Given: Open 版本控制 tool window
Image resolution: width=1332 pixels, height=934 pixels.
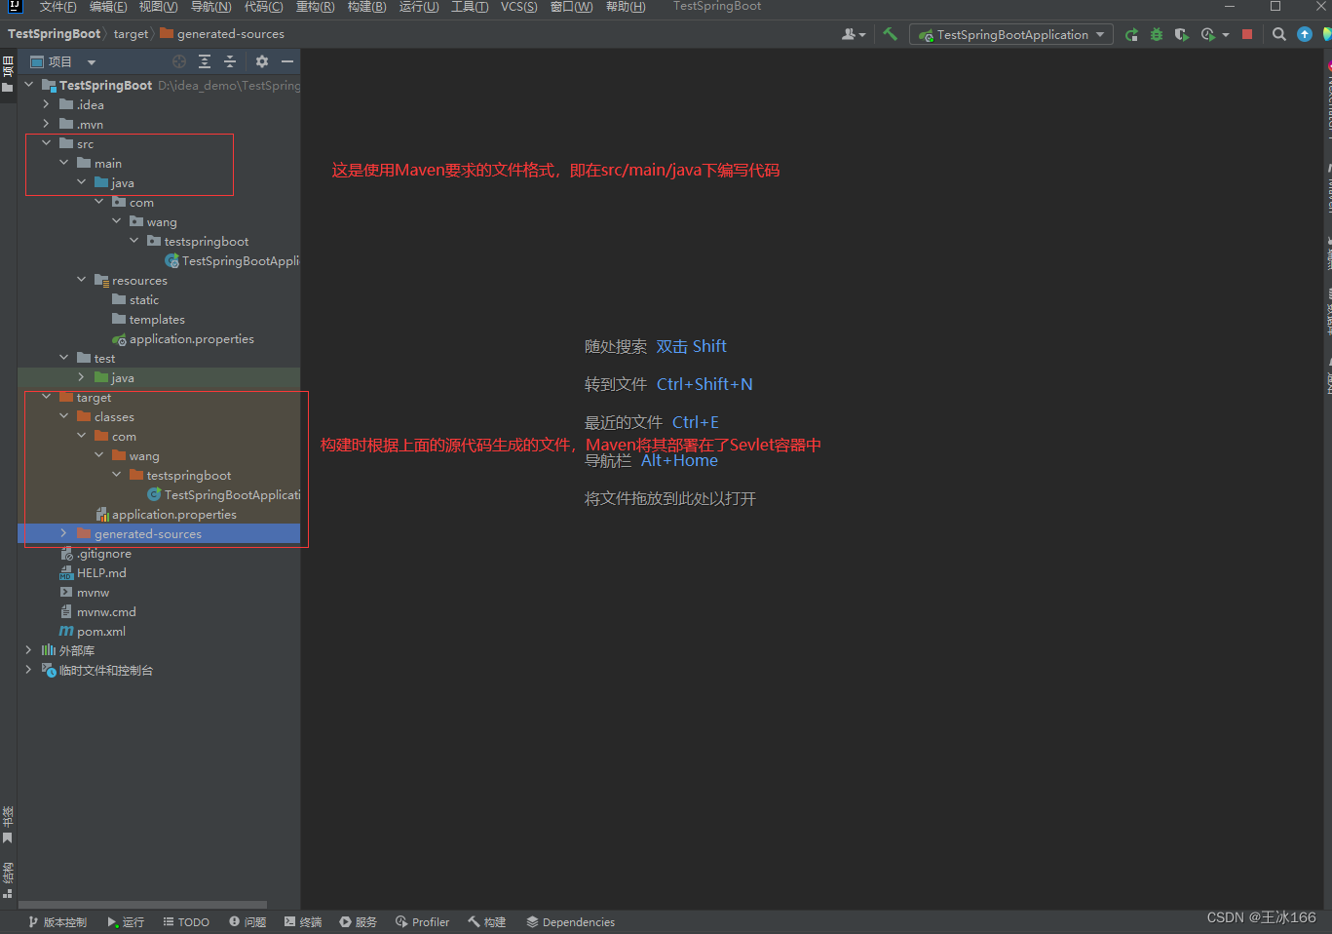Looking at the screenshot, I should tap(57, 921).
